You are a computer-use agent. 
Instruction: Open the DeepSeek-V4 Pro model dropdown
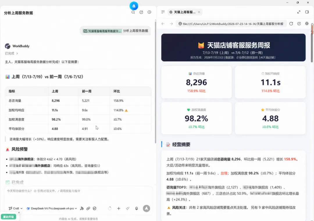coord(52,209)
